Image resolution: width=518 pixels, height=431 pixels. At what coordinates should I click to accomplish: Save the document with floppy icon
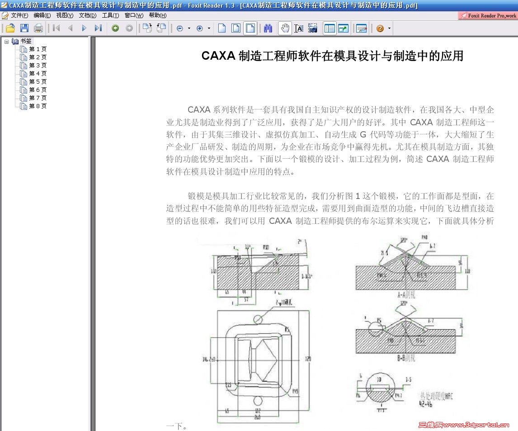24,28
